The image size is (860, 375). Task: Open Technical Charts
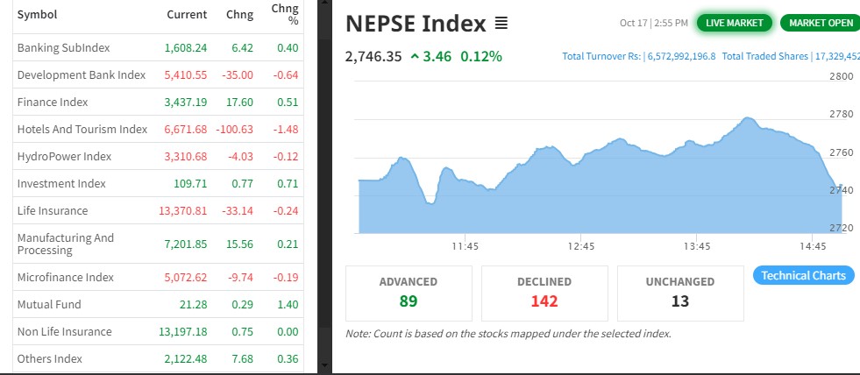pos(803,276)
